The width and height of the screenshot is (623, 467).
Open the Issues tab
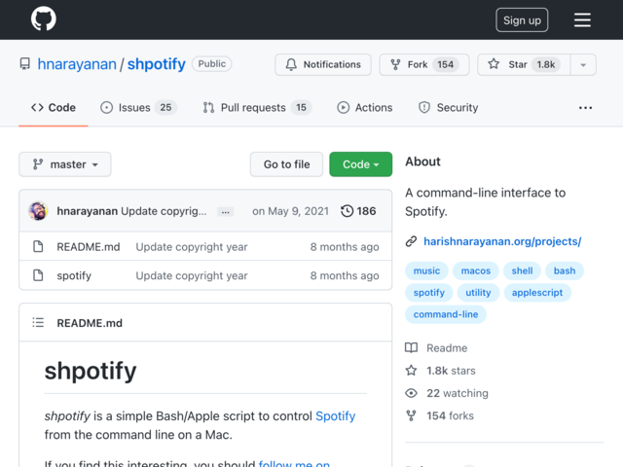[x=138, y=108]
